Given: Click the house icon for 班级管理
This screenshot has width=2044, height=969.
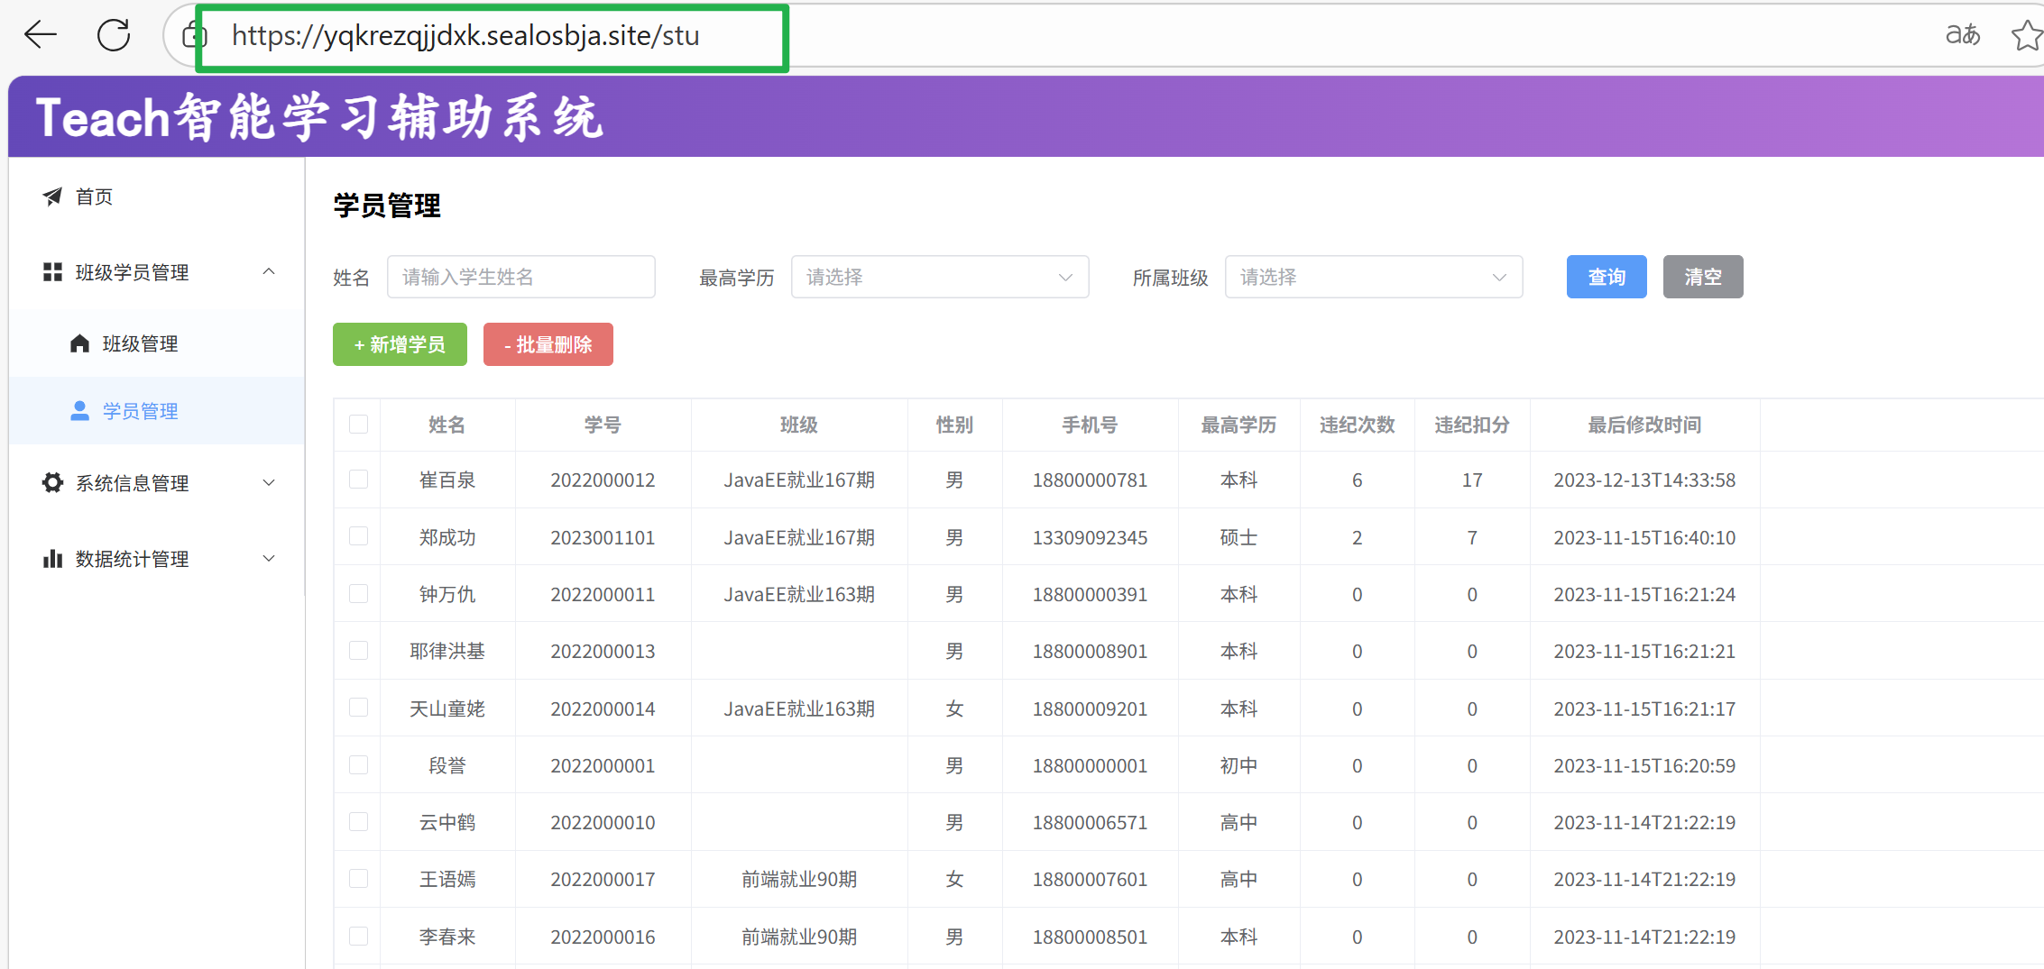Looking at the screenshot, I should point(79,343).
